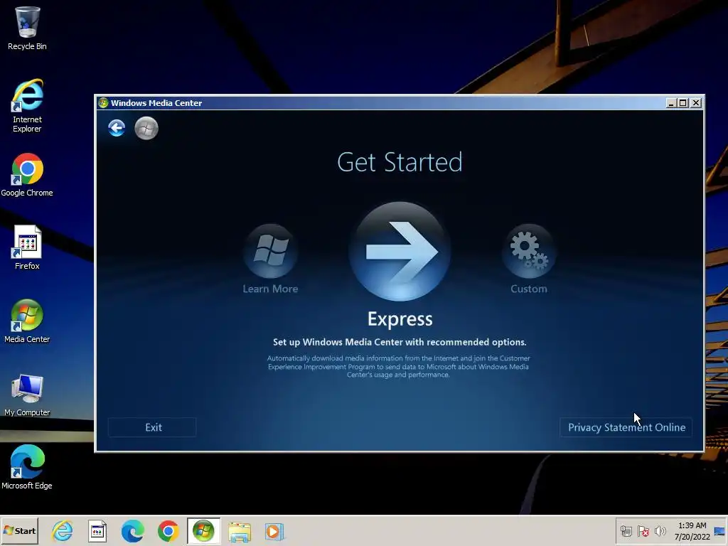728x546 pixels.
Task: Select the Microsoft Edge desktop shortcut
Action: [27, 467]
